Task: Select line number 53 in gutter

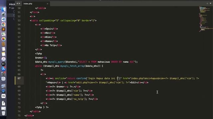Action: [19, 20]
